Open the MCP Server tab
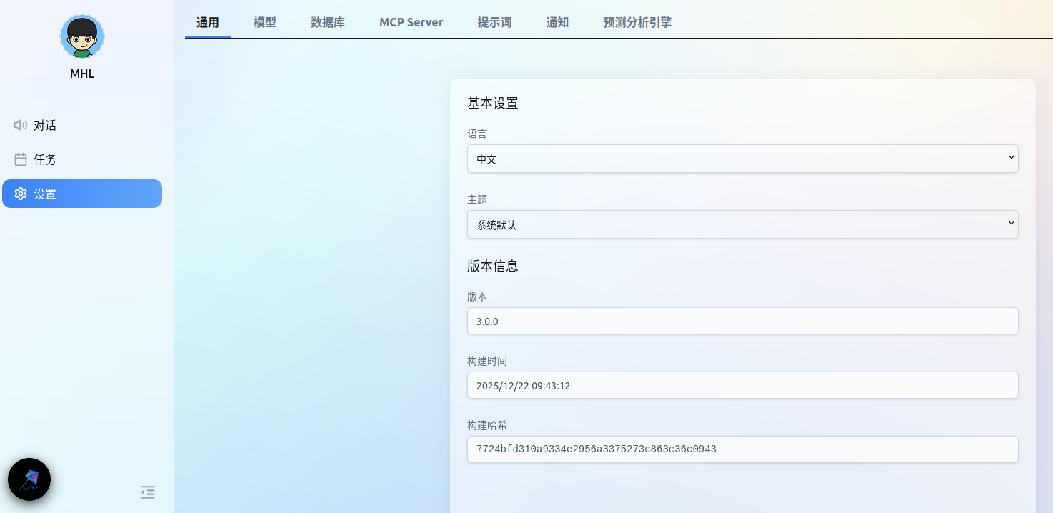Screen dimensions: 1053x513 411,22
